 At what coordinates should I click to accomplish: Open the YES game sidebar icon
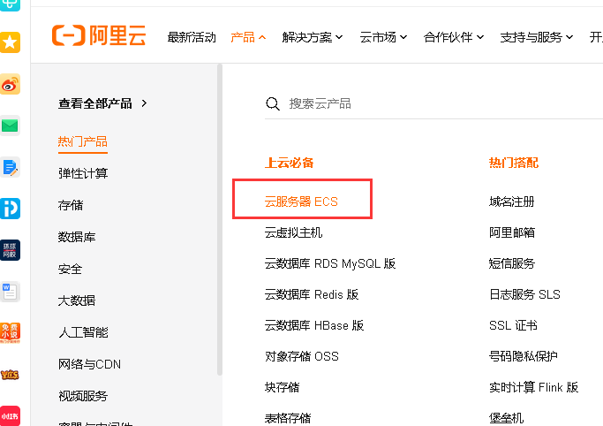pos(10,375)
